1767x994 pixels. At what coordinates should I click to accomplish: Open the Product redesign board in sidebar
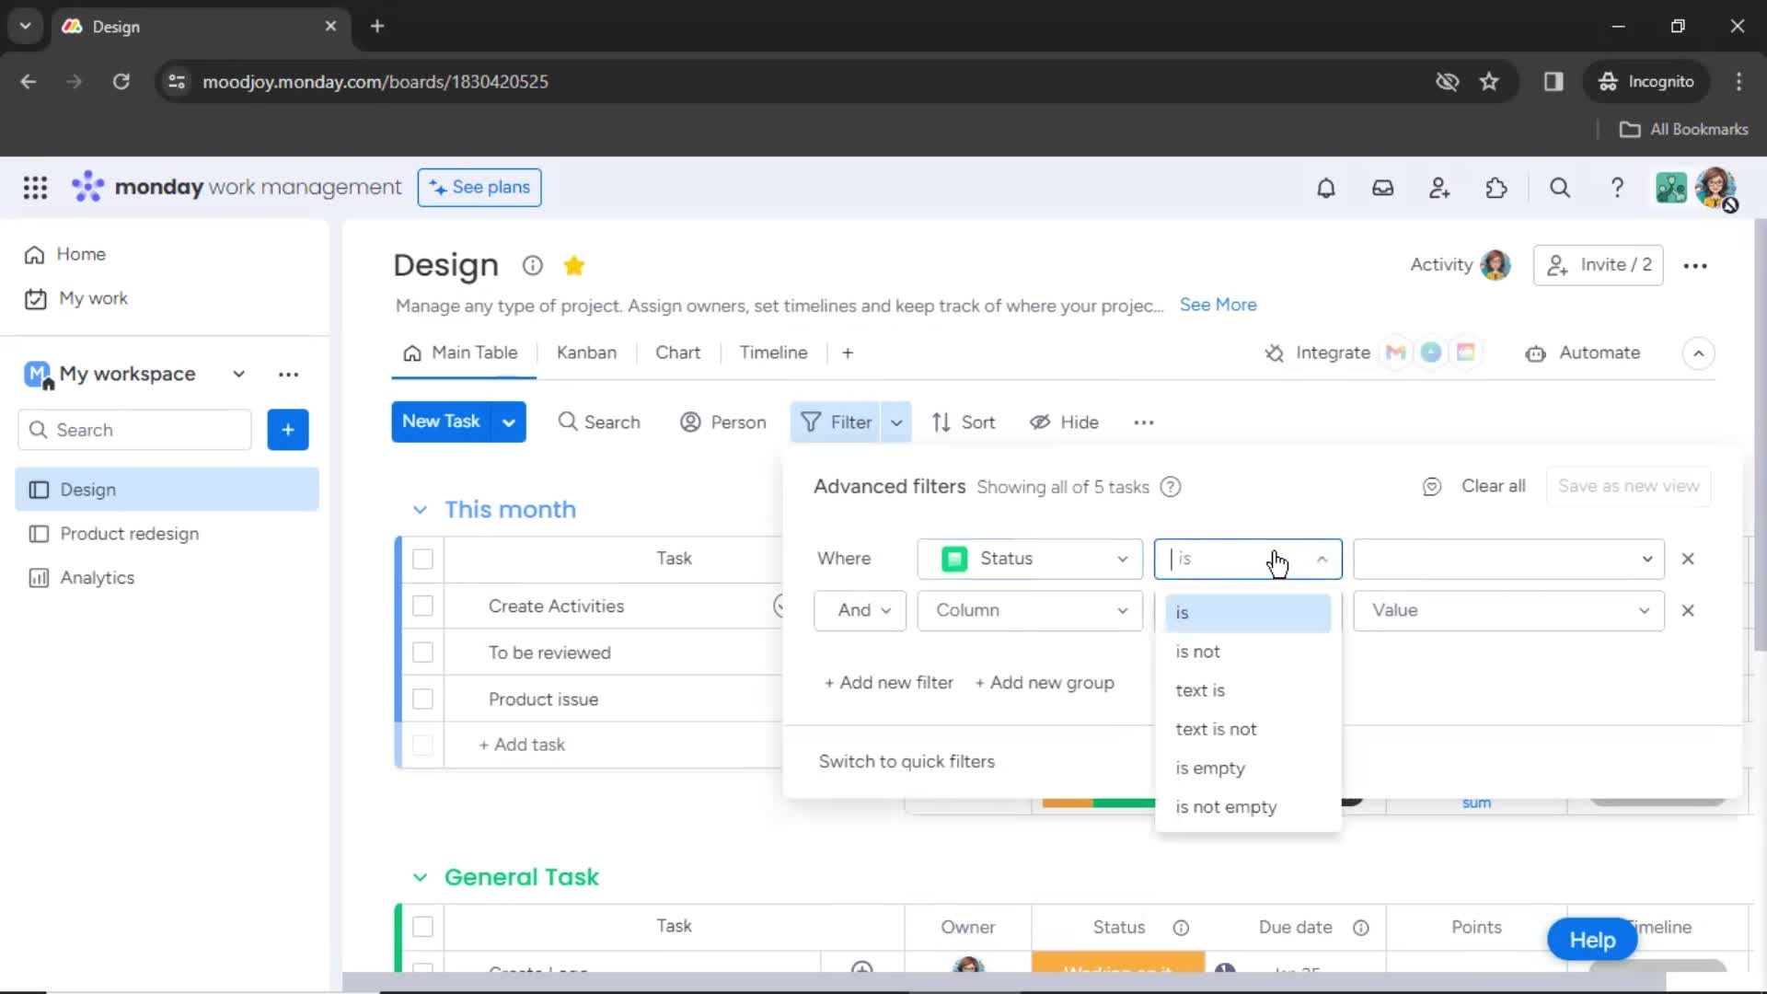coord(167,534)
